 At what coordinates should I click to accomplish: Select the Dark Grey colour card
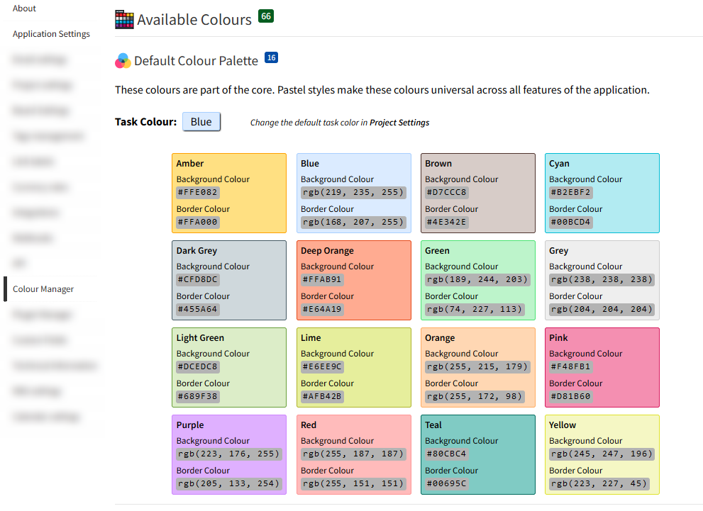[228, 280]
